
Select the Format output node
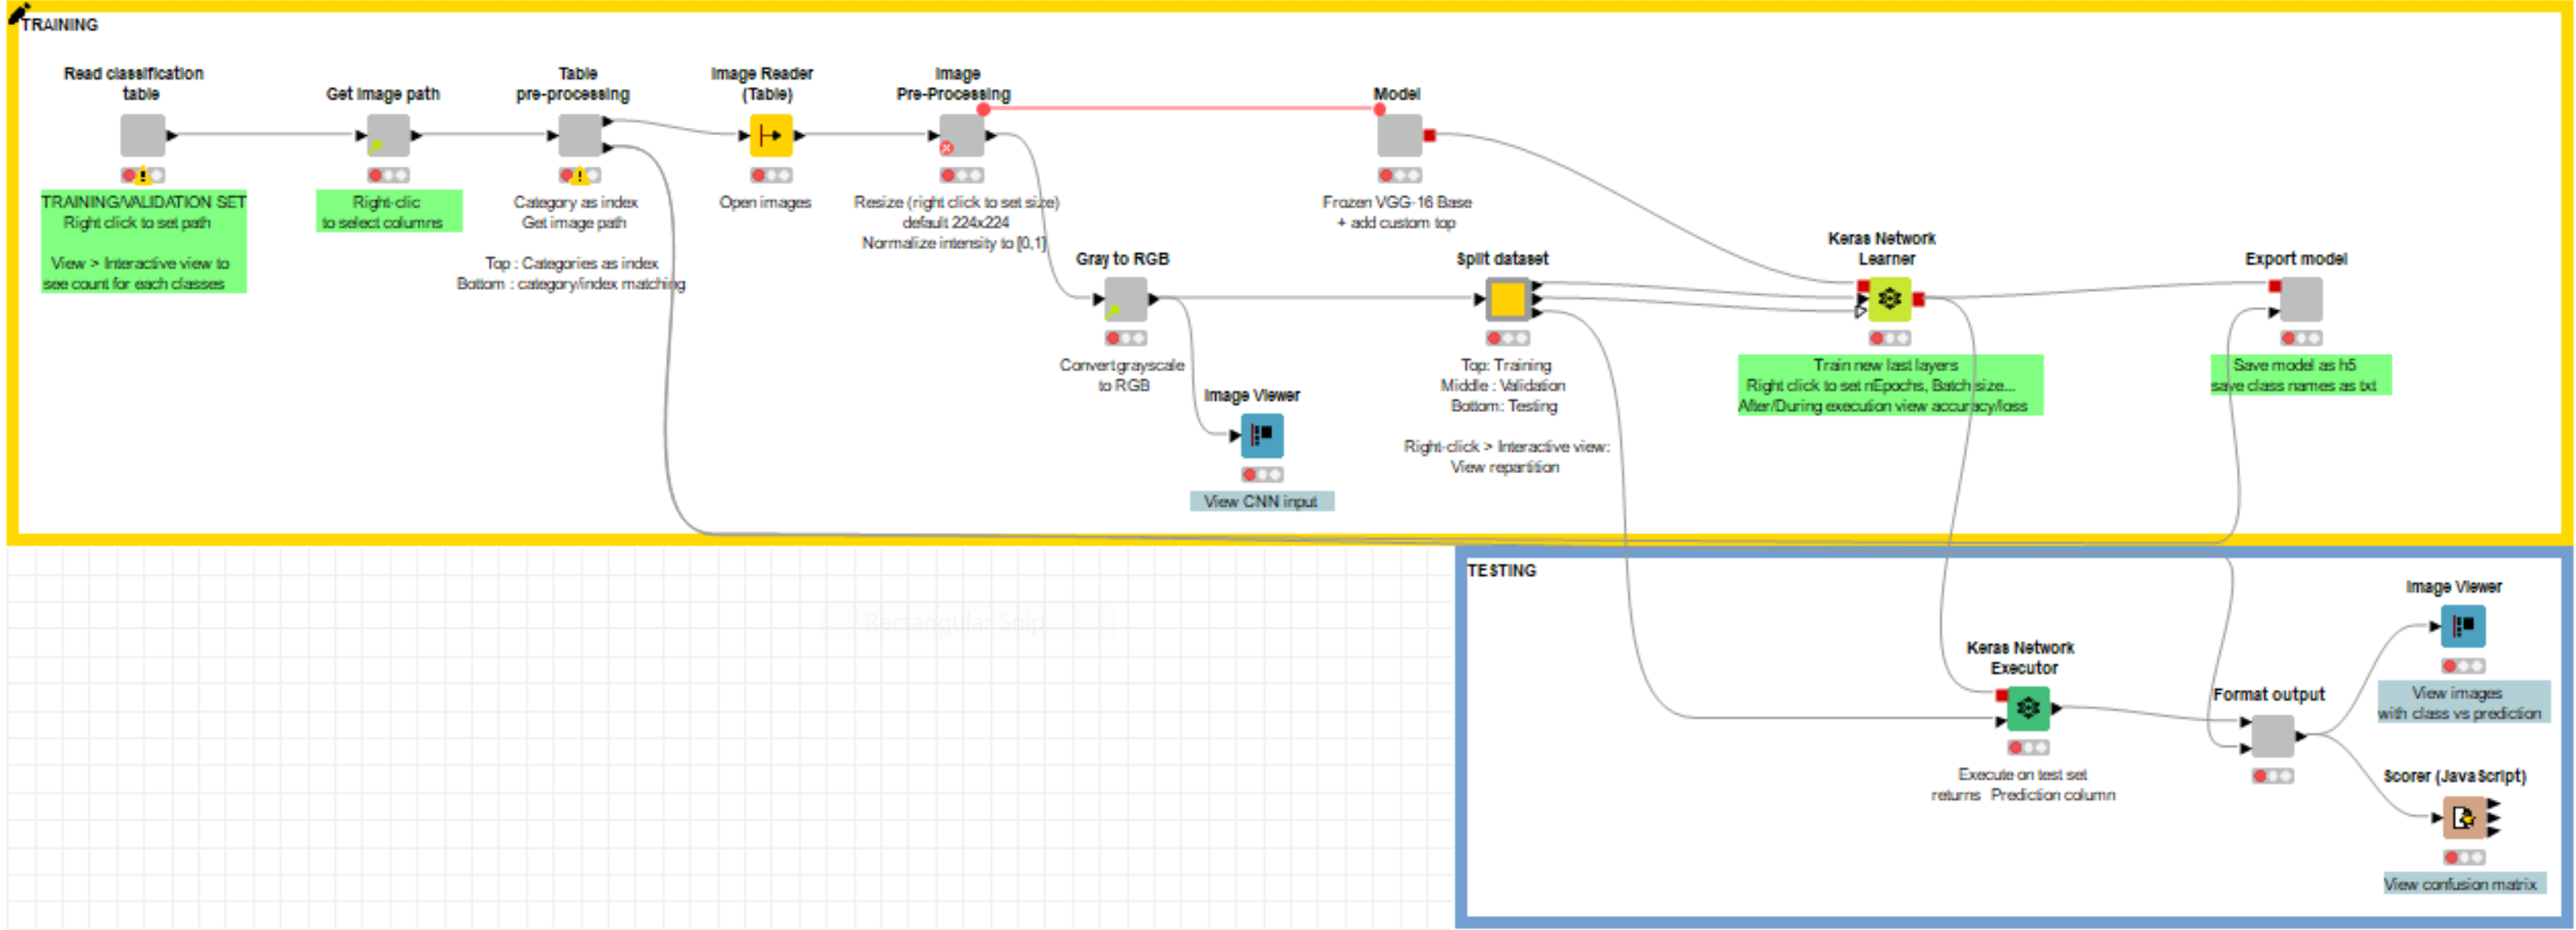coord(2272,736)
